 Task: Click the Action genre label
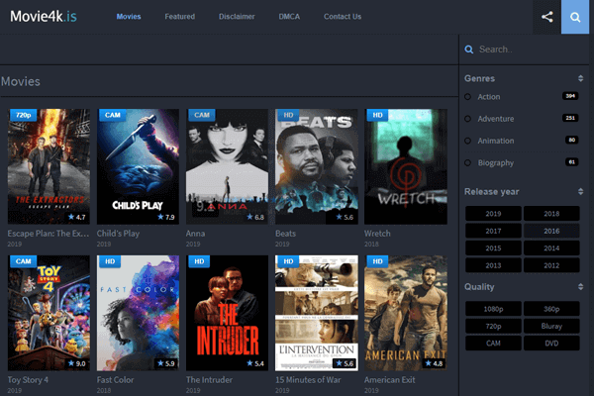(x=489, y=97)
